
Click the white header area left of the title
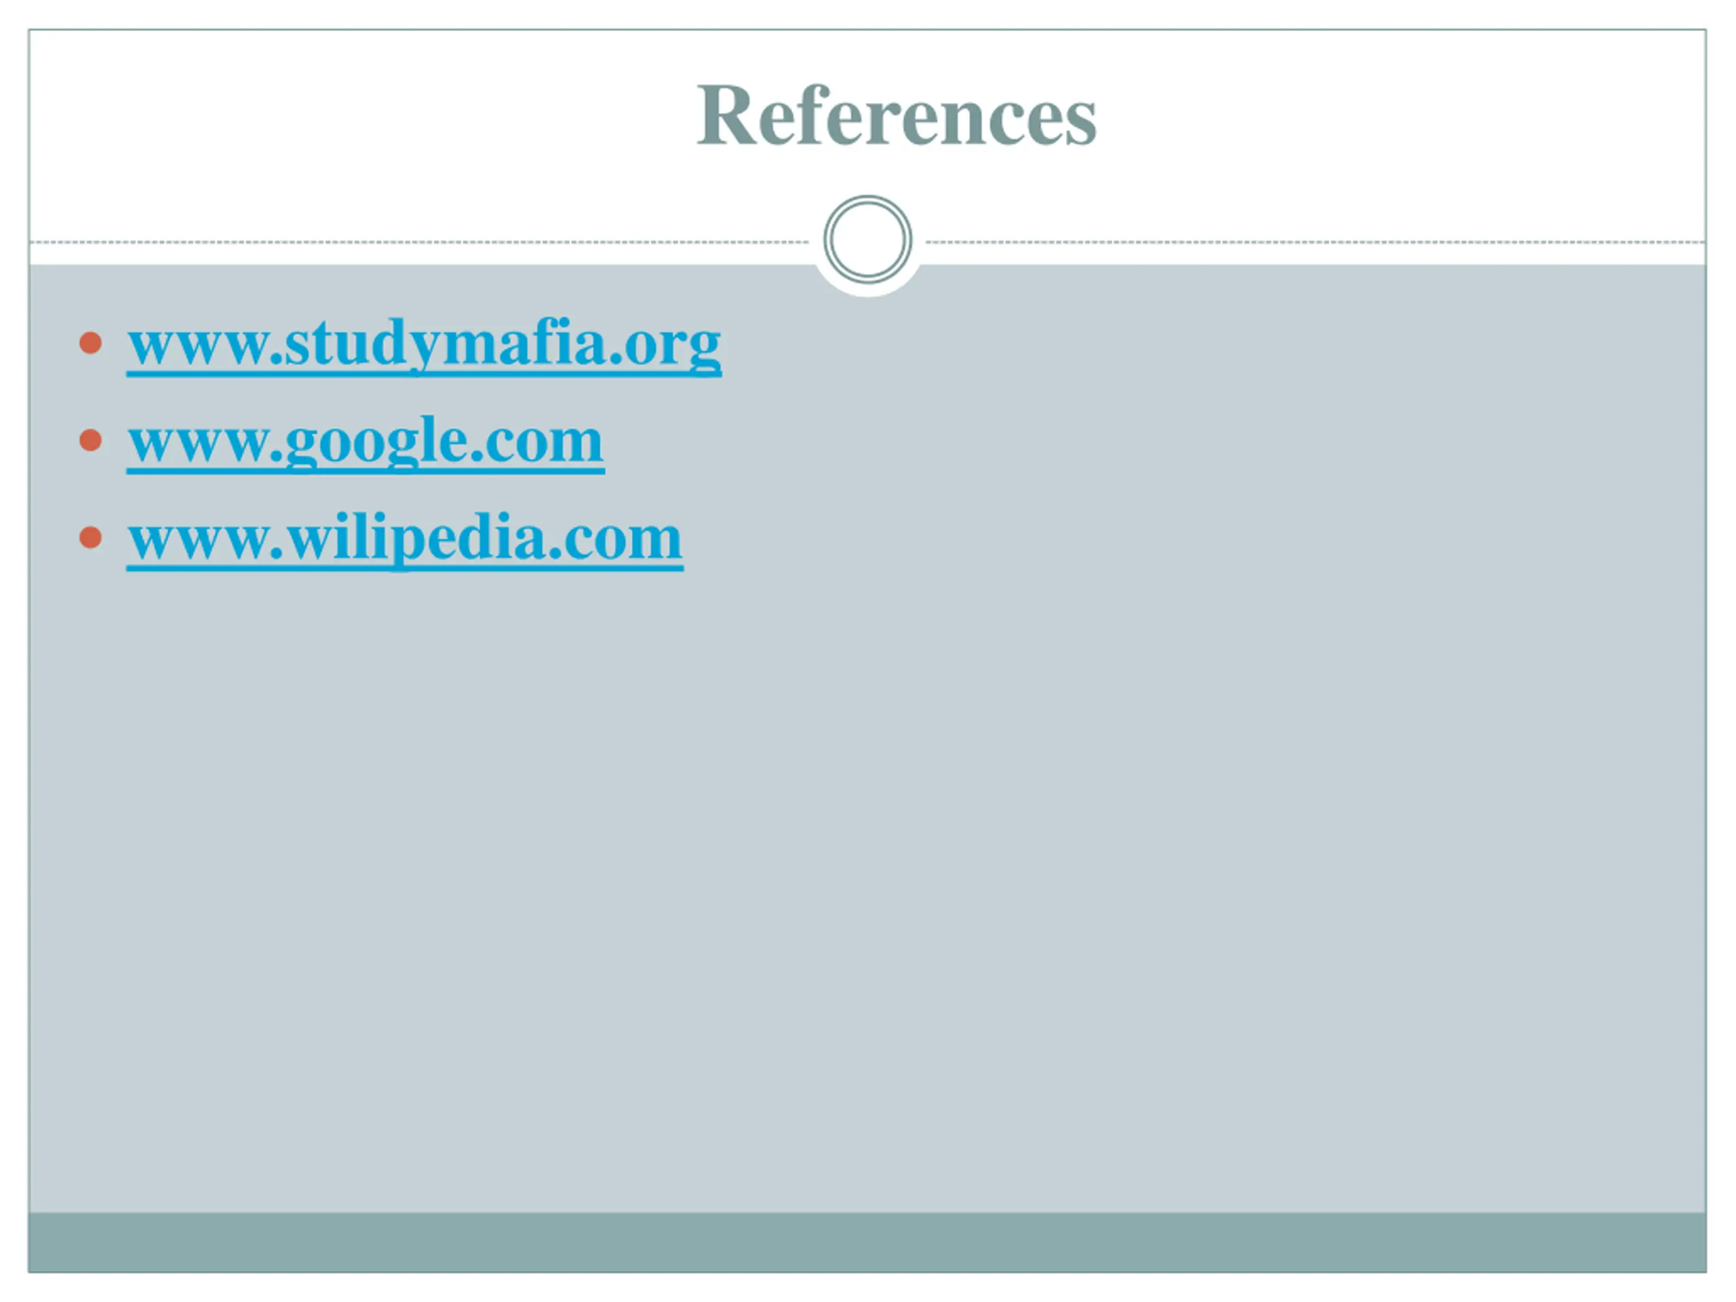(361, 118)
